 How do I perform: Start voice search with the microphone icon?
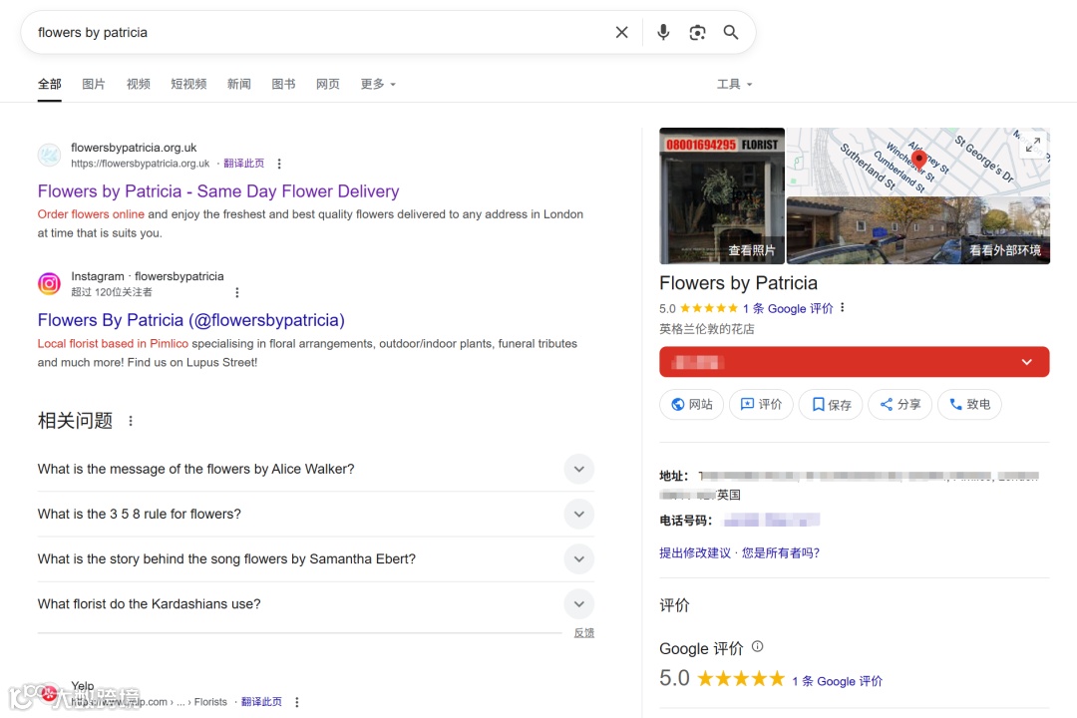[663, 32]
